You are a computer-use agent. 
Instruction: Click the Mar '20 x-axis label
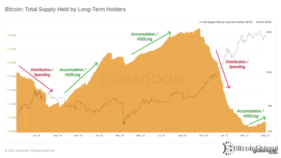[120, 135]
